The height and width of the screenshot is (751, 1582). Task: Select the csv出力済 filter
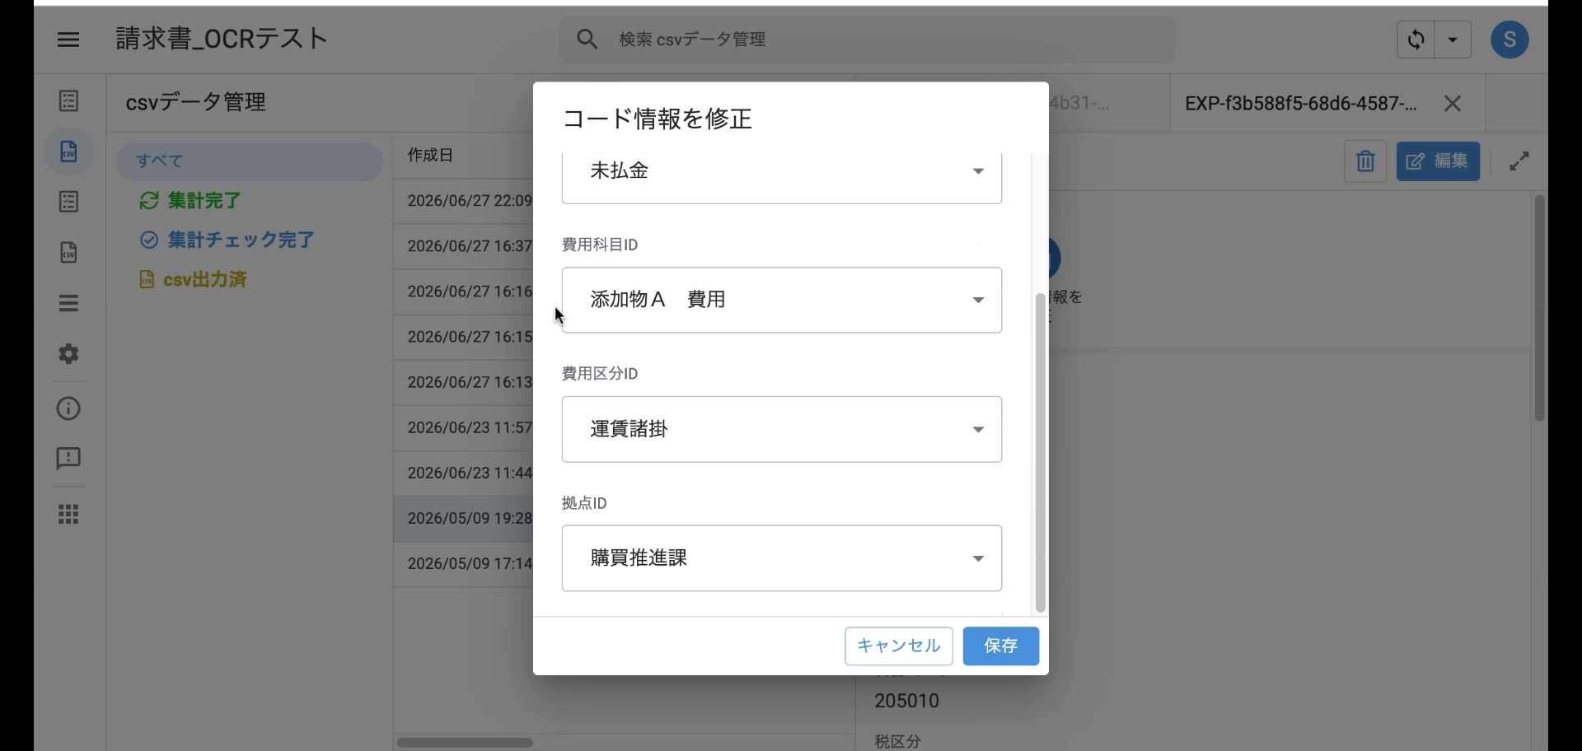click(193, 280)
